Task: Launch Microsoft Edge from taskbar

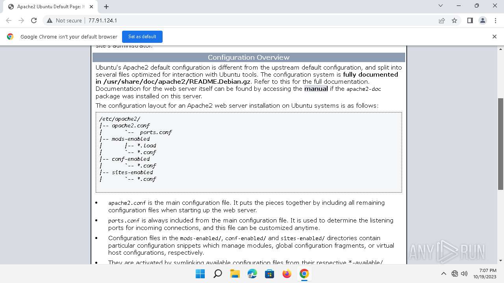Action: [252, 274]
